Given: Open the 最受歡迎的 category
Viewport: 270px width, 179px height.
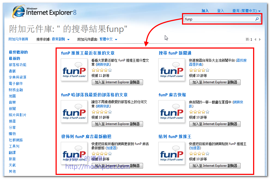Looking at the screenshot, I should coord(18,52).
